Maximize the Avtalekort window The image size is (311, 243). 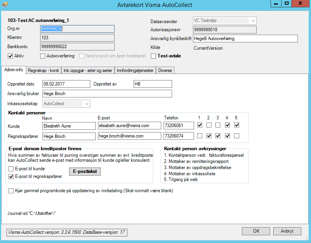[x=287, y=3]
